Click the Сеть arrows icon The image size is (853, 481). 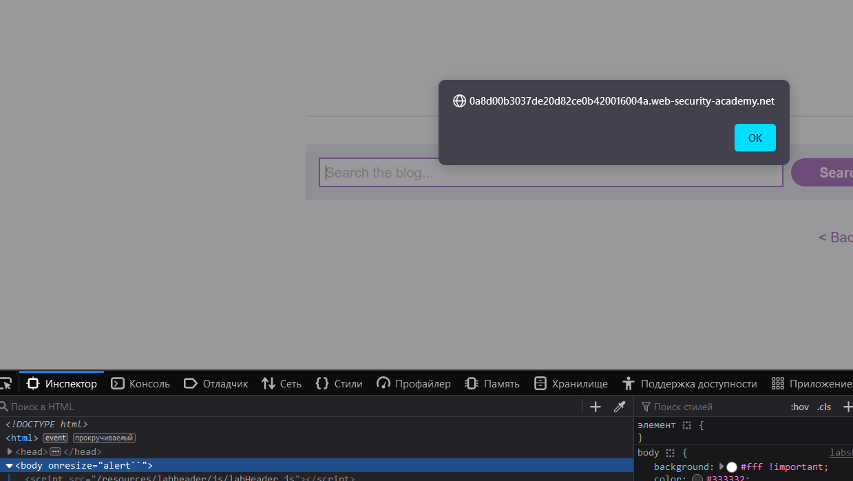(x=268, y=383)
